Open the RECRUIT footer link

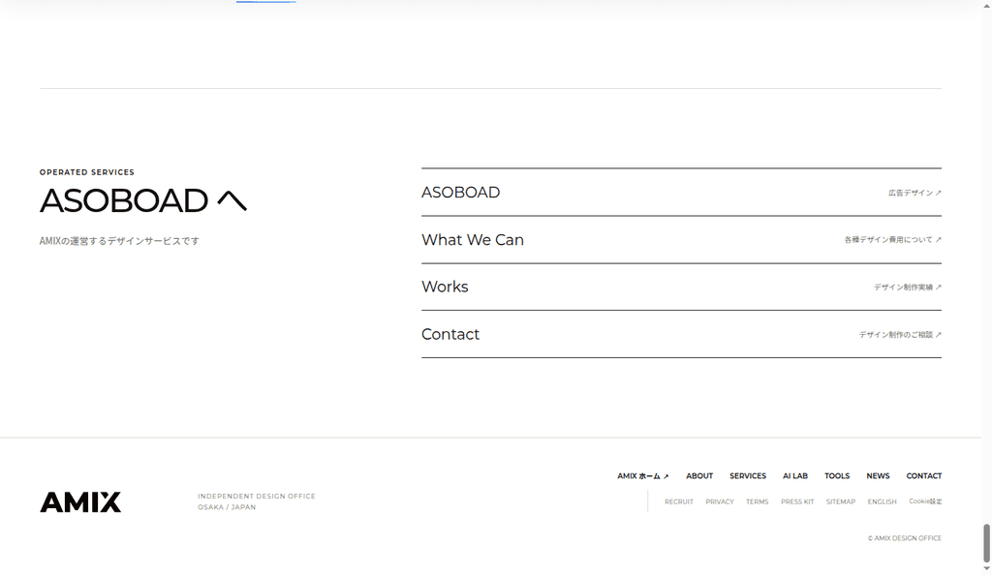click(x=679, y=501)
